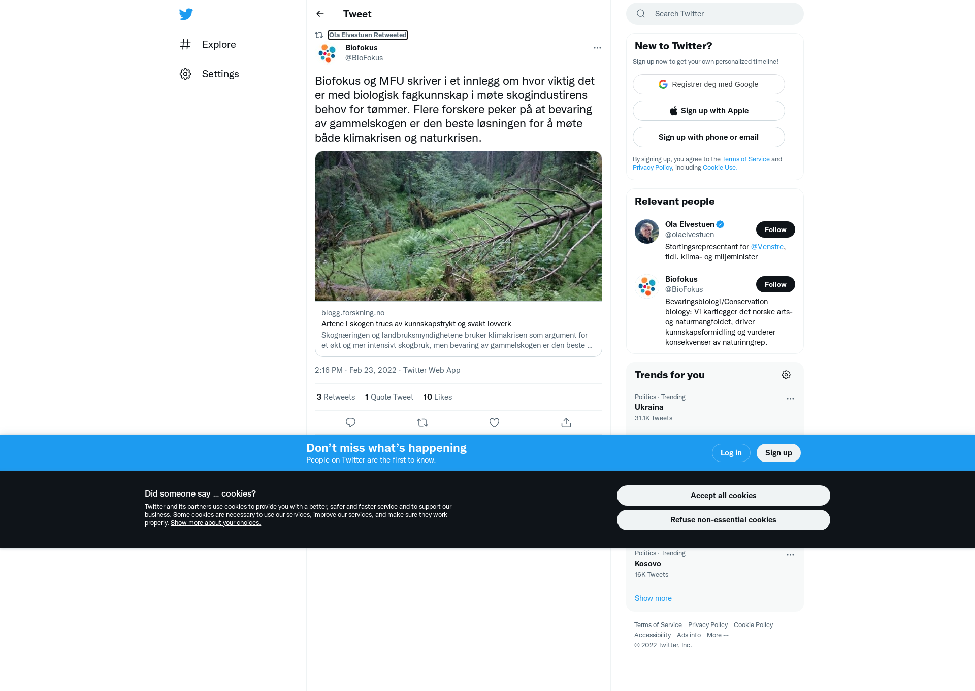Retweet using the retweet arrows icon
This screenshot has width=975, height=691.
pyautogui.click(x=422, y=422)
